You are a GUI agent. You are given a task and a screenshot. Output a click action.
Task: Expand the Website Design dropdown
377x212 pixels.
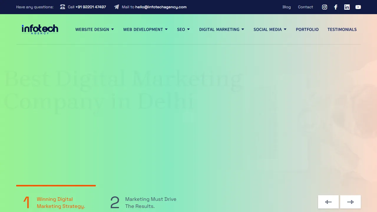point(95,29)
